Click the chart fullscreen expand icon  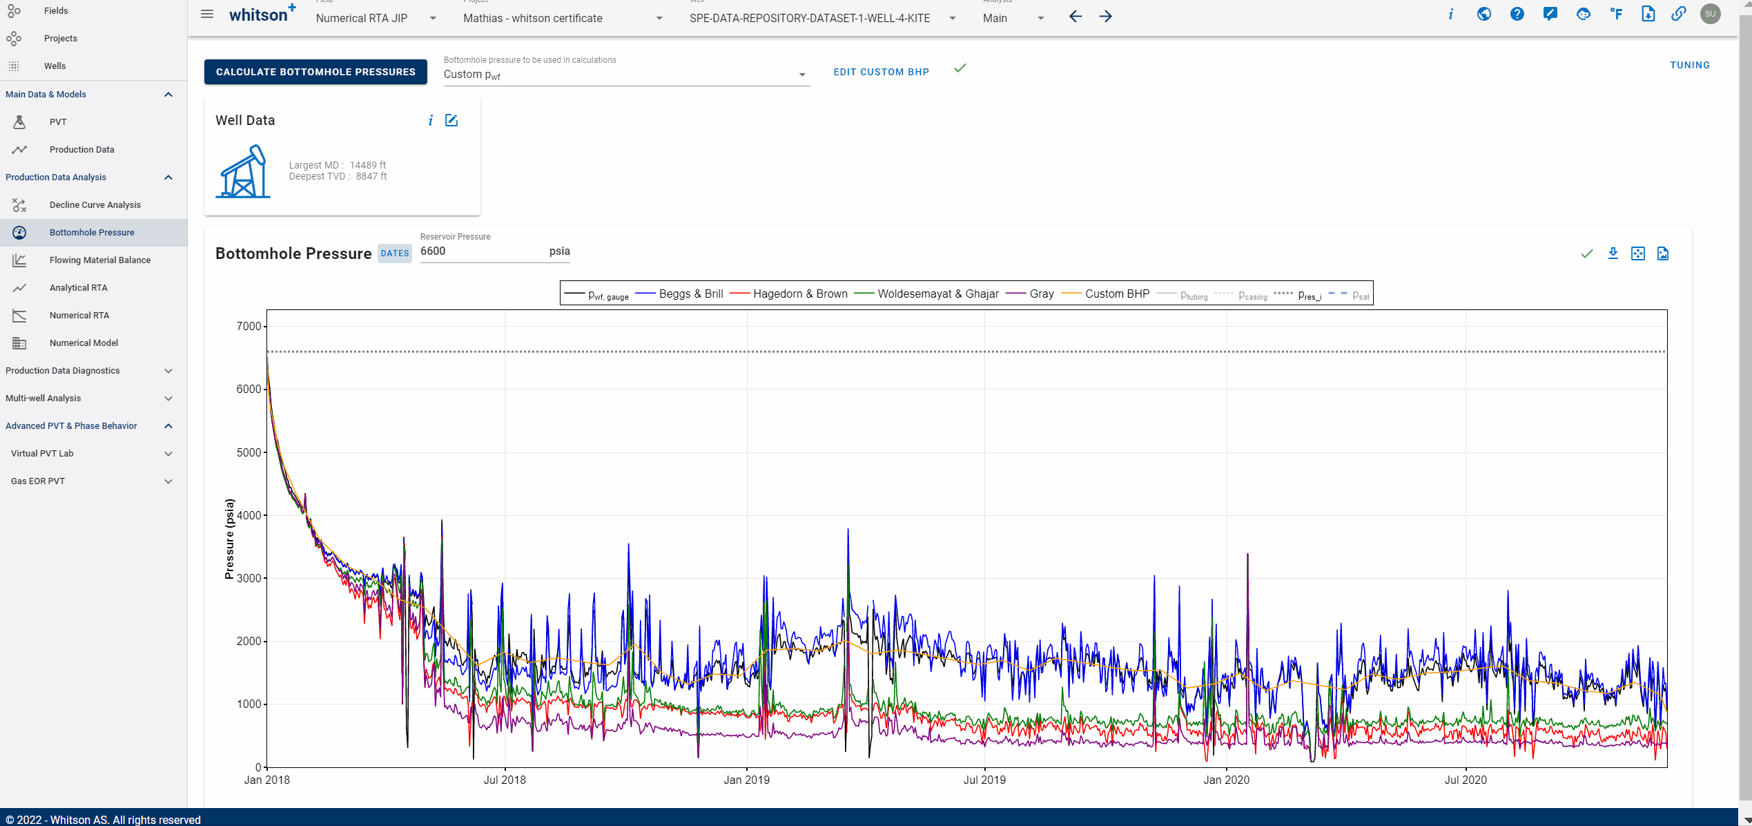coord(1637,253)
